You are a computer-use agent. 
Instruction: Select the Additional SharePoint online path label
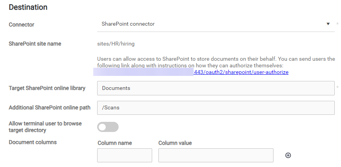tap(49, 107)
